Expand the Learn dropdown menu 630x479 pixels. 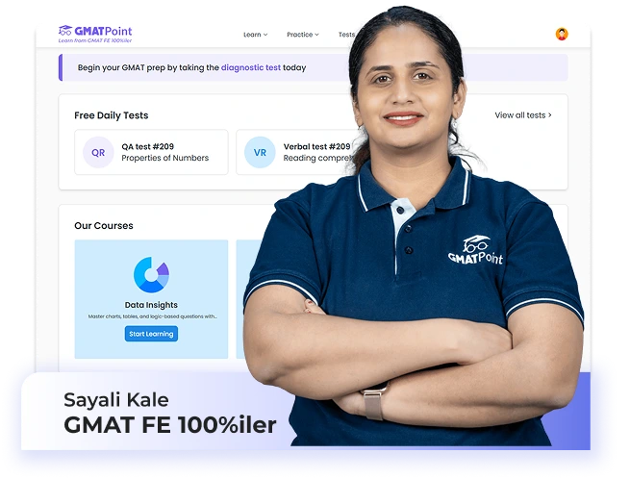(255, 35)
